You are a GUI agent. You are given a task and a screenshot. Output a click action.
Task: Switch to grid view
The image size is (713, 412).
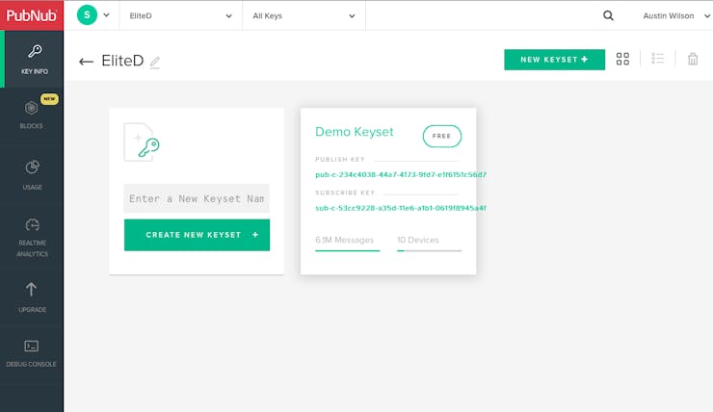click(622, 59)
